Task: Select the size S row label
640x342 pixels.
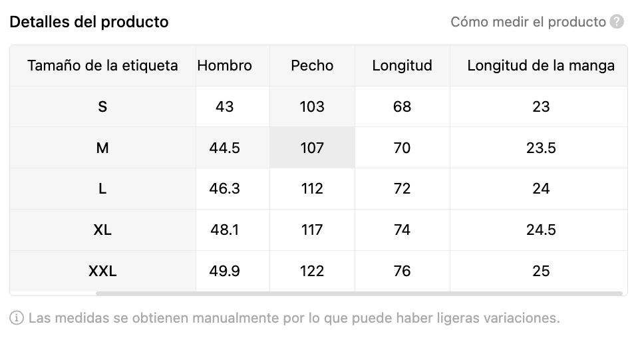Action: click(x=102, y=106)
